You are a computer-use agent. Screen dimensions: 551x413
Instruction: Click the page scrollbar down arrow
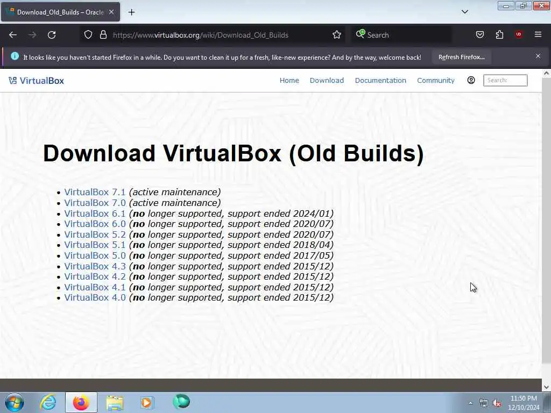(546, 387)
